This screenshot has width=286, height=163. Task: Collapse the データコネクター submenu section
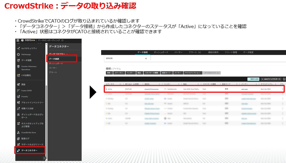67,54
